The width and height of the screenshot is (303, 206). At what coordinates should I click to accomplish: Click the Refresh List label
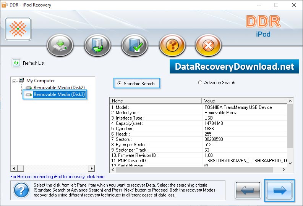tap(34, 63)
